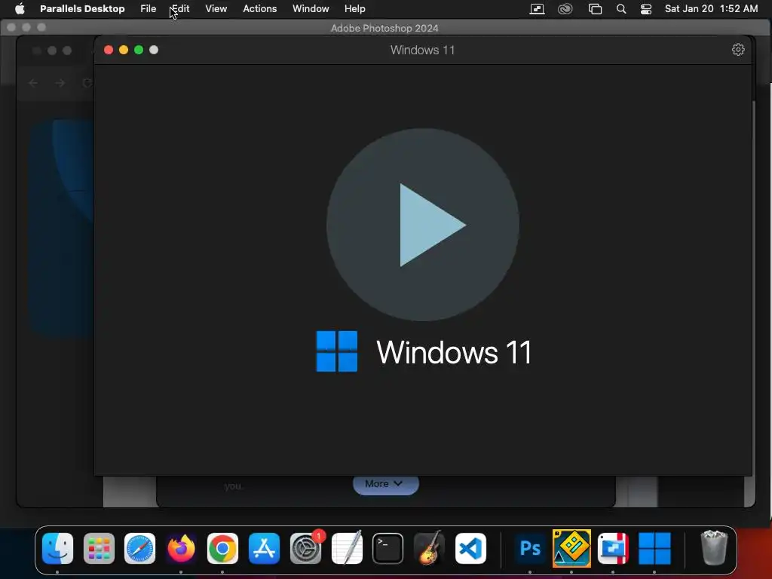This screenshot has height=579, width=772.
Task: Open Windows 11 configuration gear
Action: [x=737, y=50]
